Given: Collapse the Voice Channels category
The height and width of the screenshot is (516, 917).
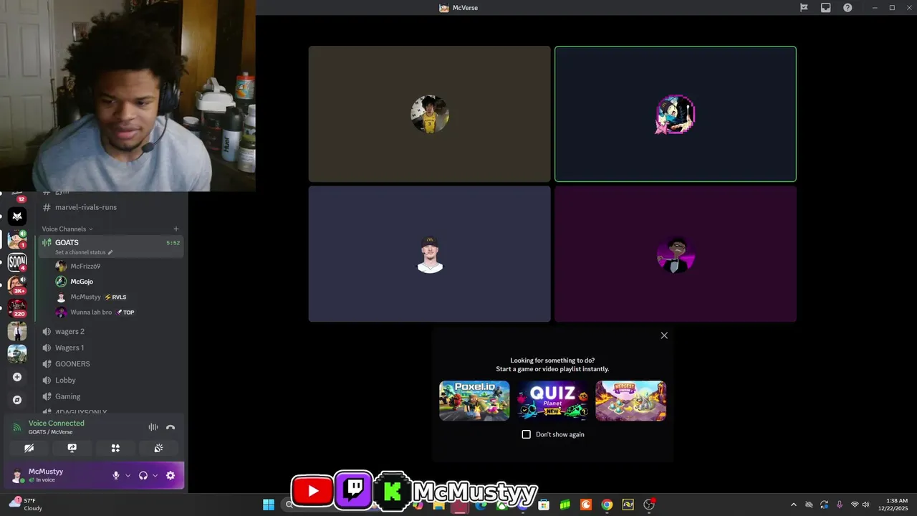Looking at the screenshot, I should 67,229.
